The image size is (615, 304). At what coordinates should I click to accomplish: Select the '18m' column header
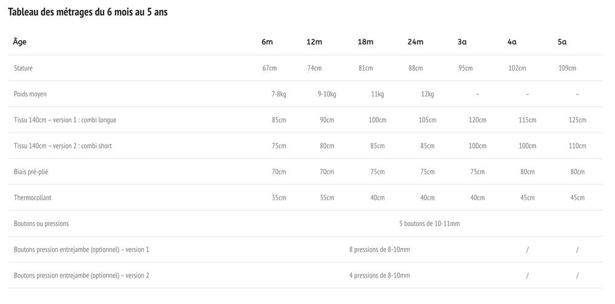(x=365, y=42)
